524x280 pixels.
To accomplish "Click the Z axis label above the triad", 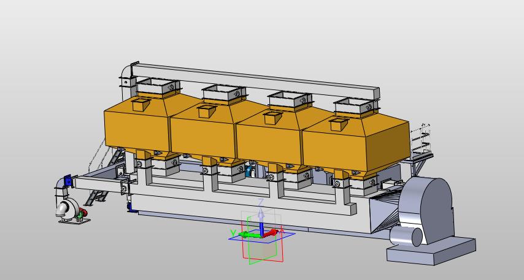I will [261, 203].
